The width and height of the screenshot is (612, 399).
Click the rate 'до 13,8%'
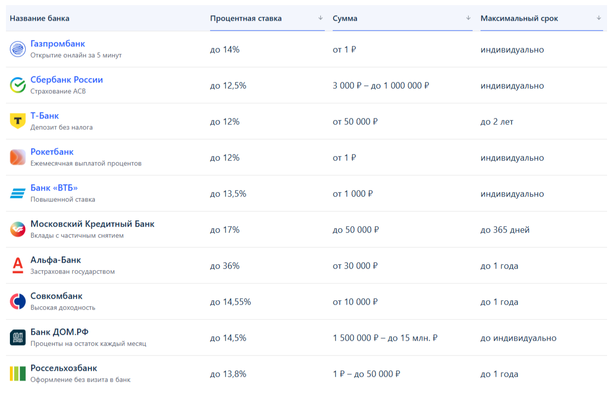coord(228,374)
